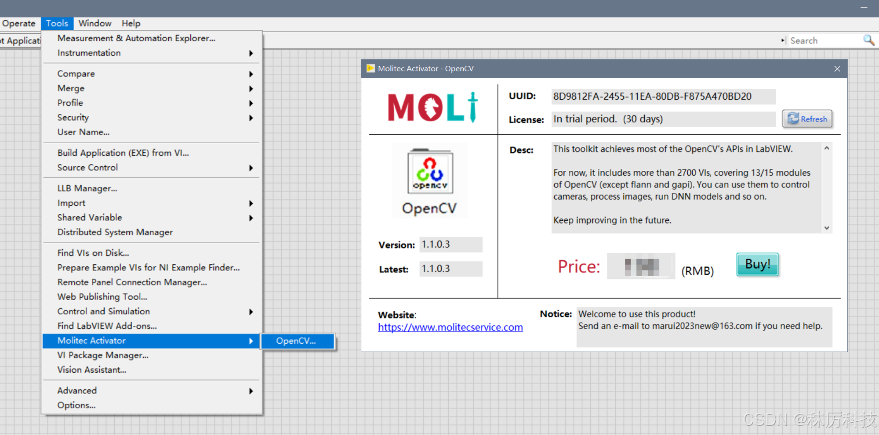This screenshot has width=879, height=435.
Task: Expand the Merge submenu
Action: tap(152, 88)
